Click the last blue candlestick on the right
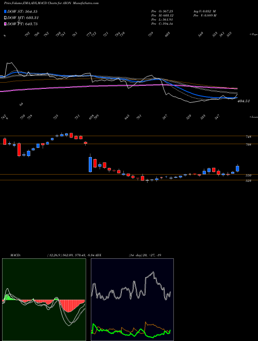Screen dimensions: 258x341 pyautogui.click(x=237, y=168)
